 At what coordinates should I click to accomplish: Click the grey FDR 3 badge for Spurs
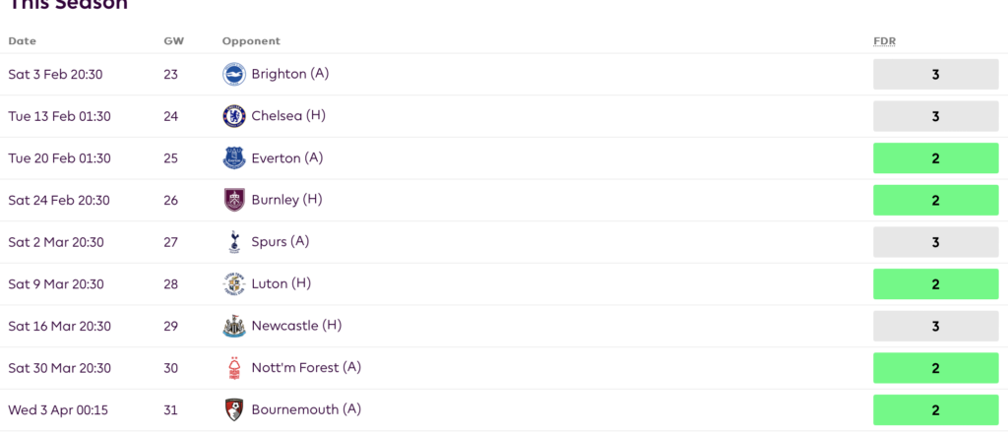pyautogui.click(x=935, y=242)
